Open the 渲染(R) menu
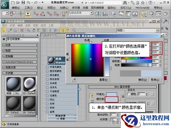The width and height of the screenshot is (171, 128). 112,8
